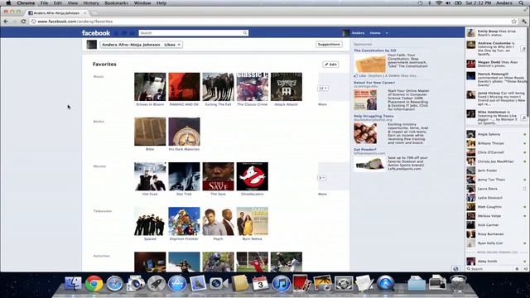Click the Get Powder? ad title
The width and height of the screenshot is (530, 298).
365,149
